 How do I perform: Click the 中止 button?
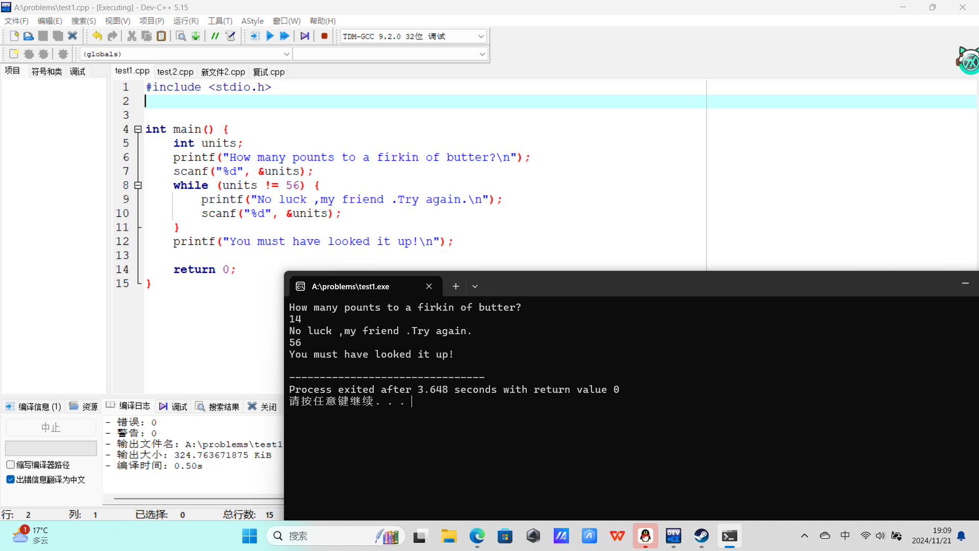click(50, 428)
